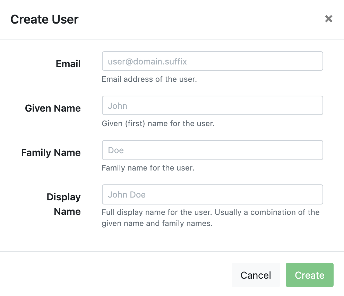Click the "Given (first) name for the user." hint
The height and width of the screenshot is (296, 344).
click(x=158, y=123)
